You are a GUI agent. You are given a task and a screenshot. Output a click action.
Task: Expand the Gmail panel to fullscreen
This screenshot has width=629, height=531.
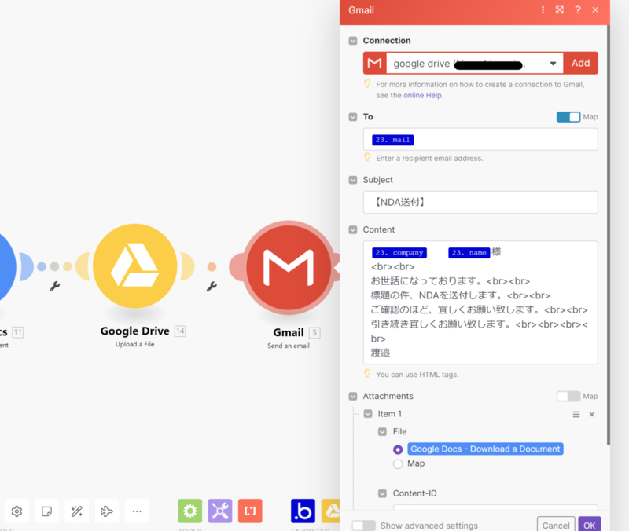[560, 10]
